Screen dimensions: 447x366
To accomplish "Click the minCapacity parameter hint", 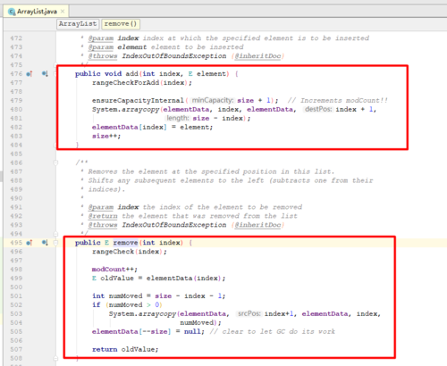I will point(212,100).
